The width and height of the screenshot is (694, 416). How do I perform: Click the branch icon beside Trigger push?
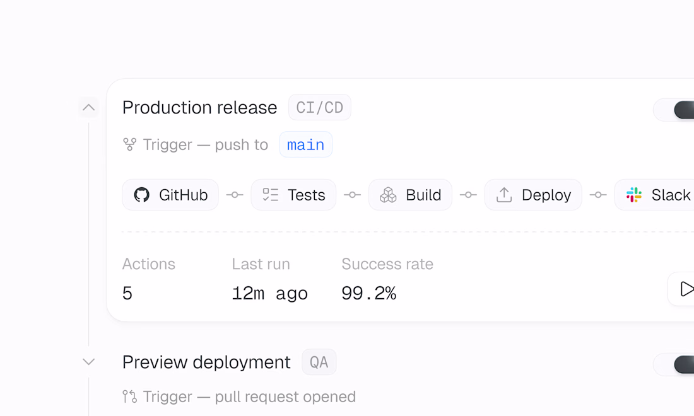pos(130,144)
